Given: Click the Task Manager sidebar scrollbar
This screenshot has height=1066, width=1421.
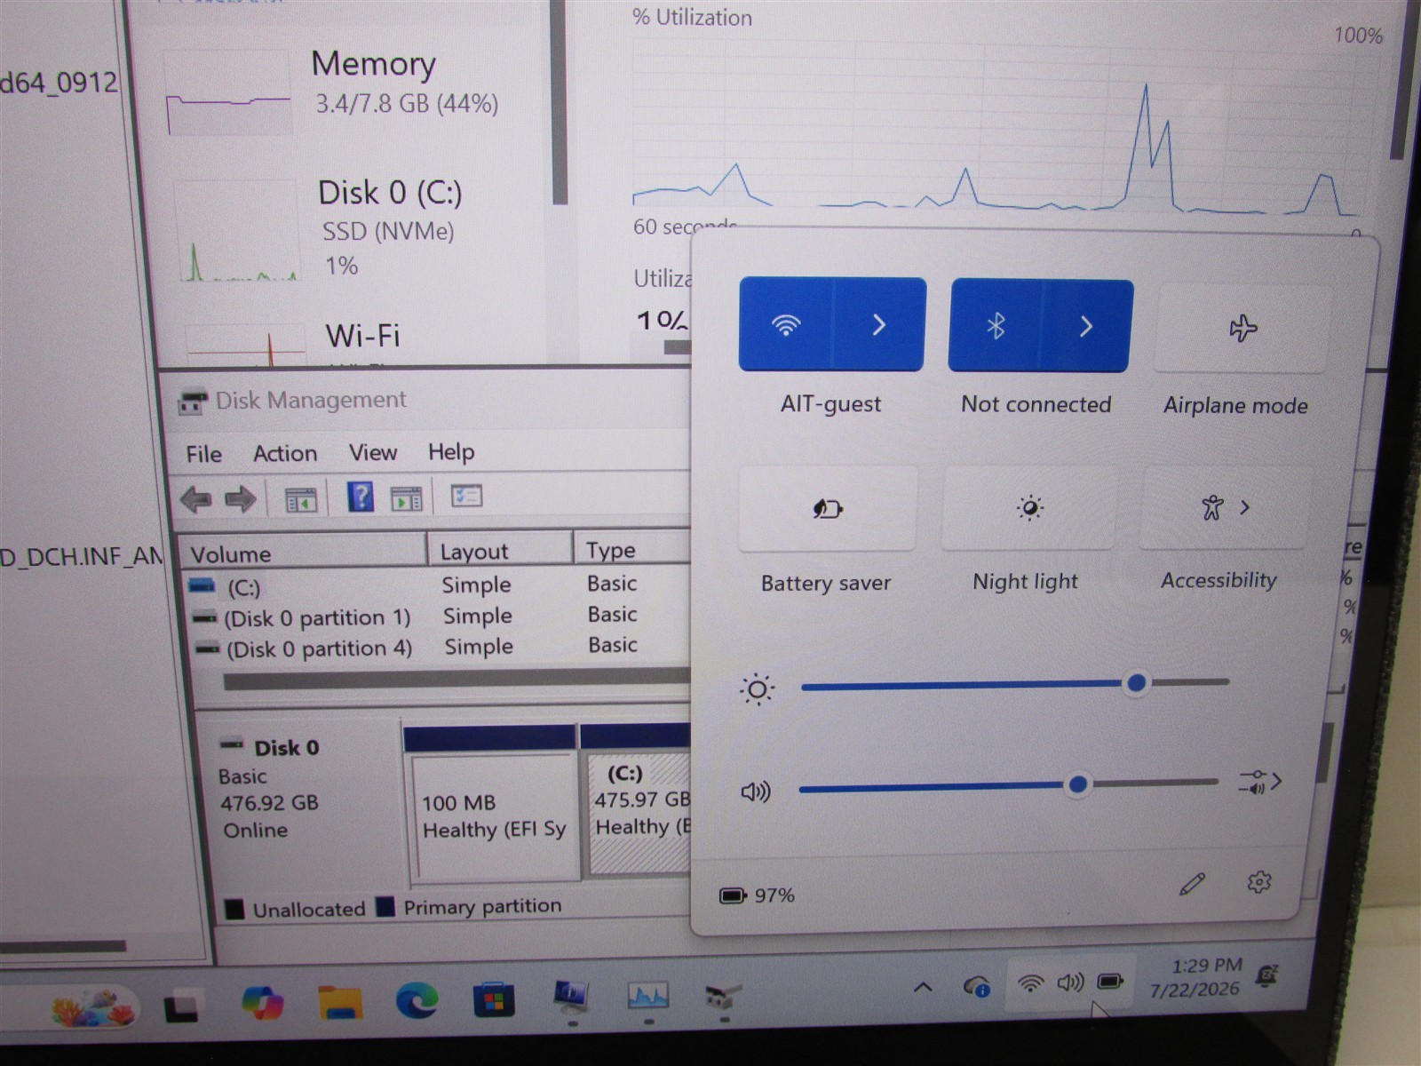Looking at the screenshot, I should click(x=559, y=102).
